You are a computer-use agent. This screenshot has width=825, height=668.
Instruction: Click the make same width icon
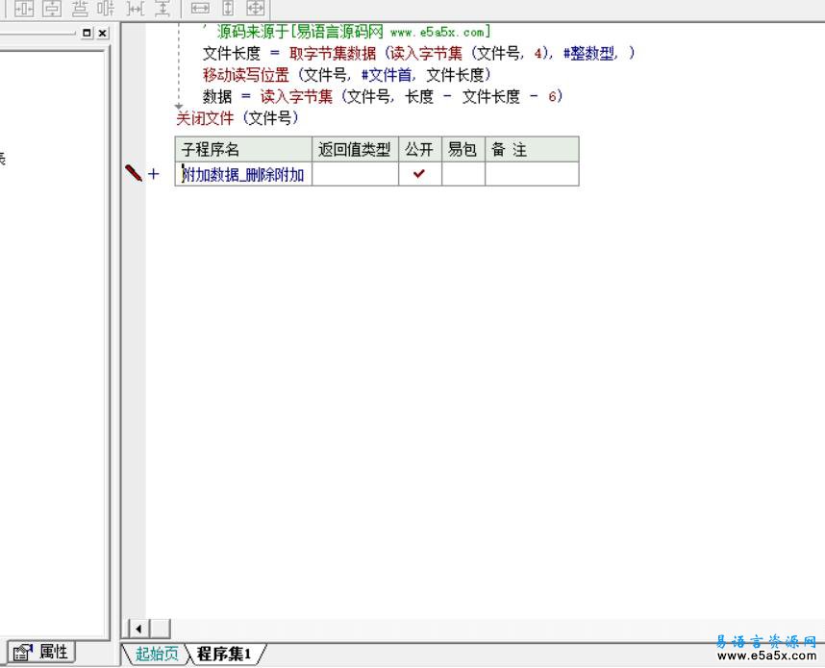coord(200,9)
